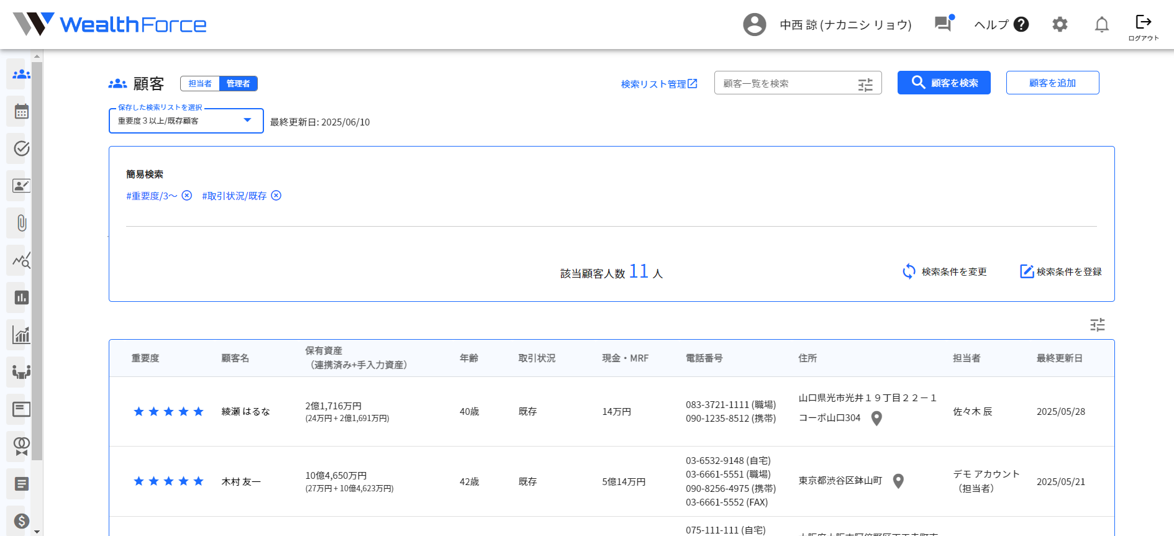This screenshot has height=536, width=1174.
Task: Open the chat messages icon
Action: [943, 24]
